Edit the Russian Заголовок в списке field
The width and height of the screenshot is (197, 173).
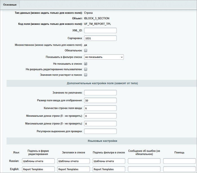73,161
